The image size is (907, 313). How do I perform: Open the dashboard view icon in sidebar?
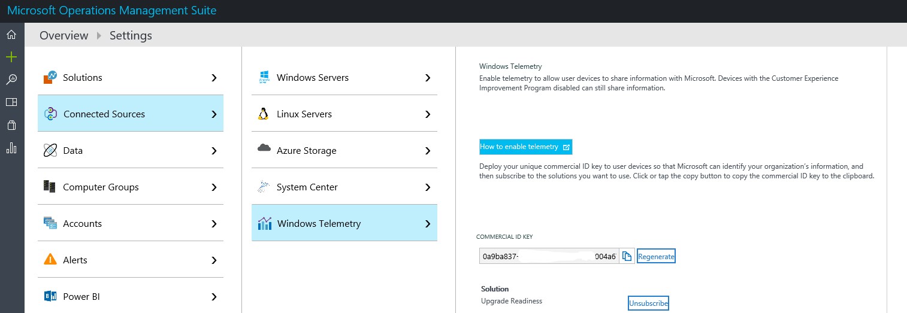coord(11,102)
